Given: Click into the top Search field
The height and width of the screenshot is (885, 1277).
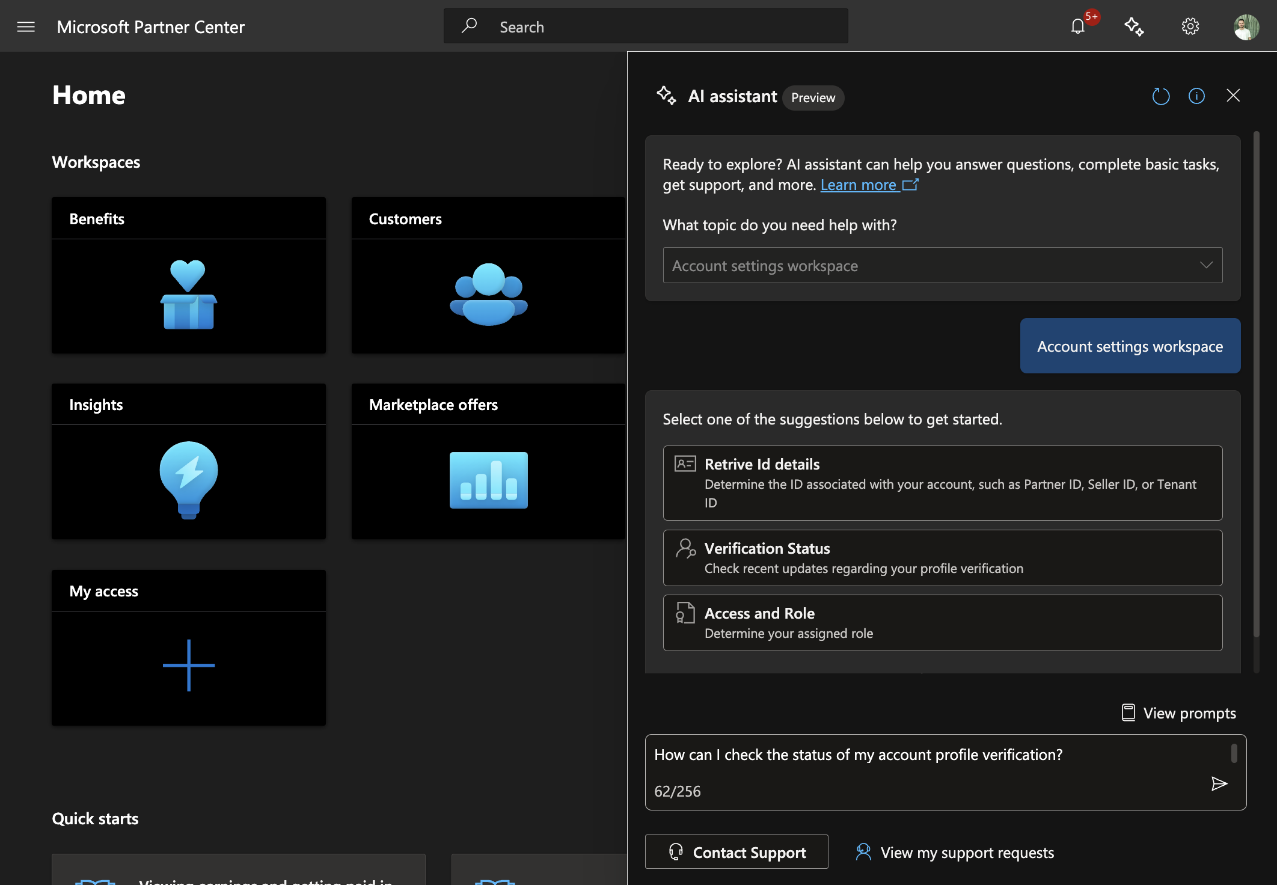Looking at the screenshot, I should 646,26.
